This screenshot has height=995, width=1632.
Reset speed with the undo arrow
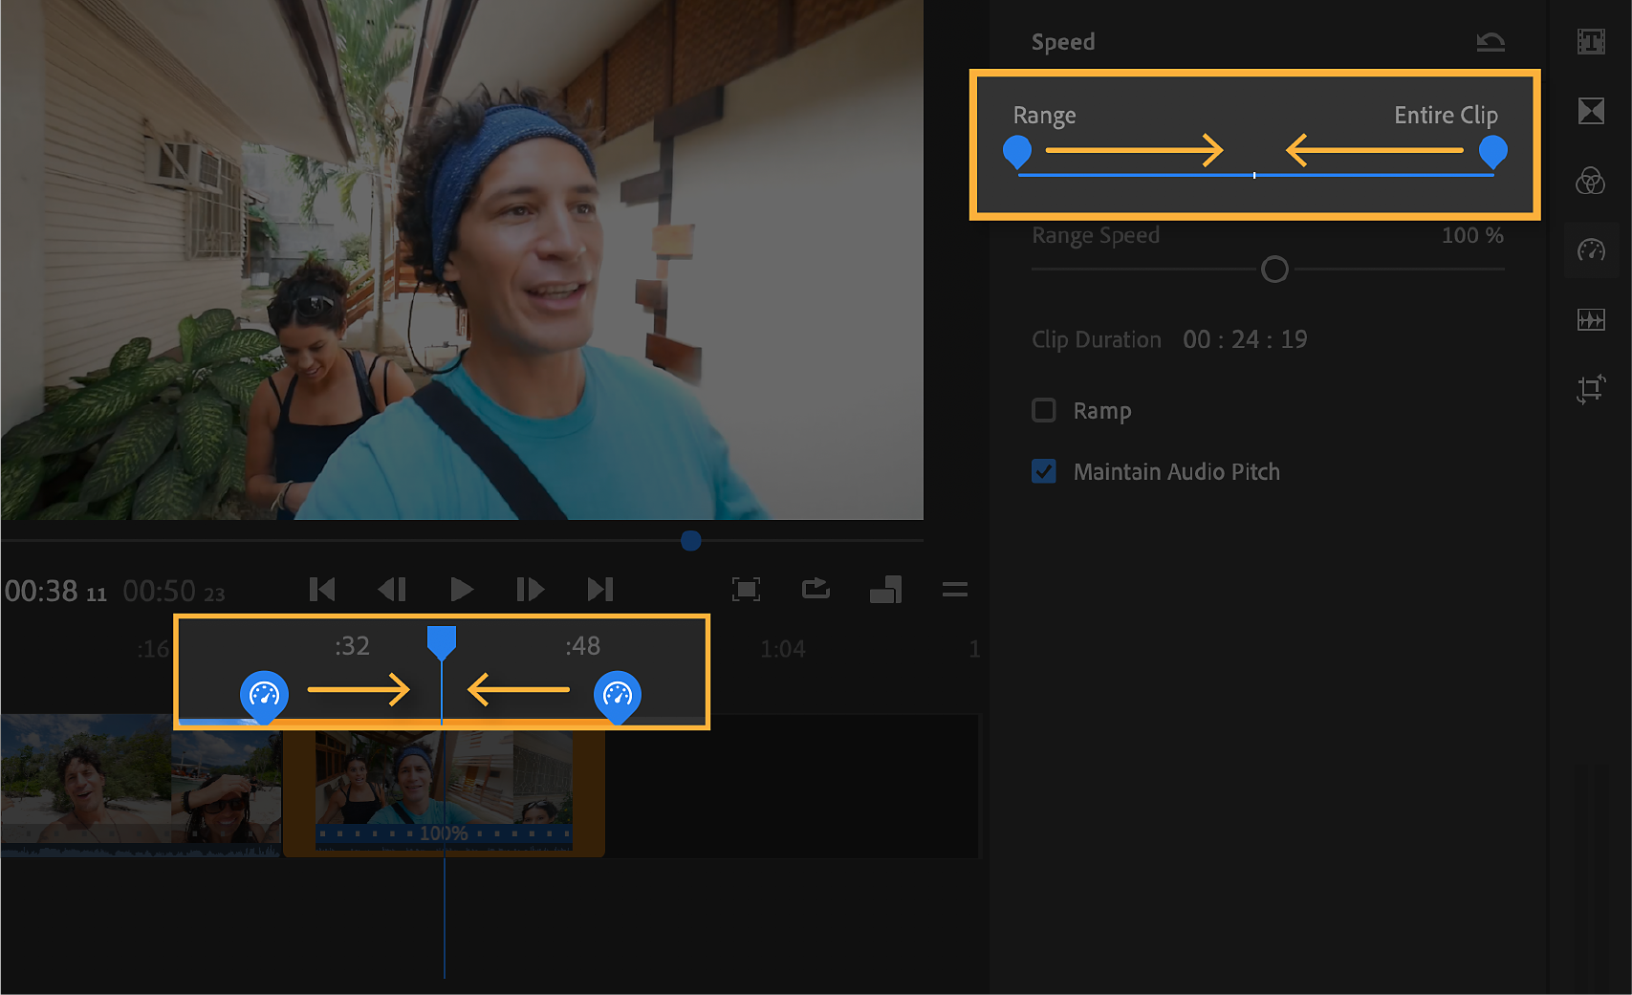pos(1491,42)
